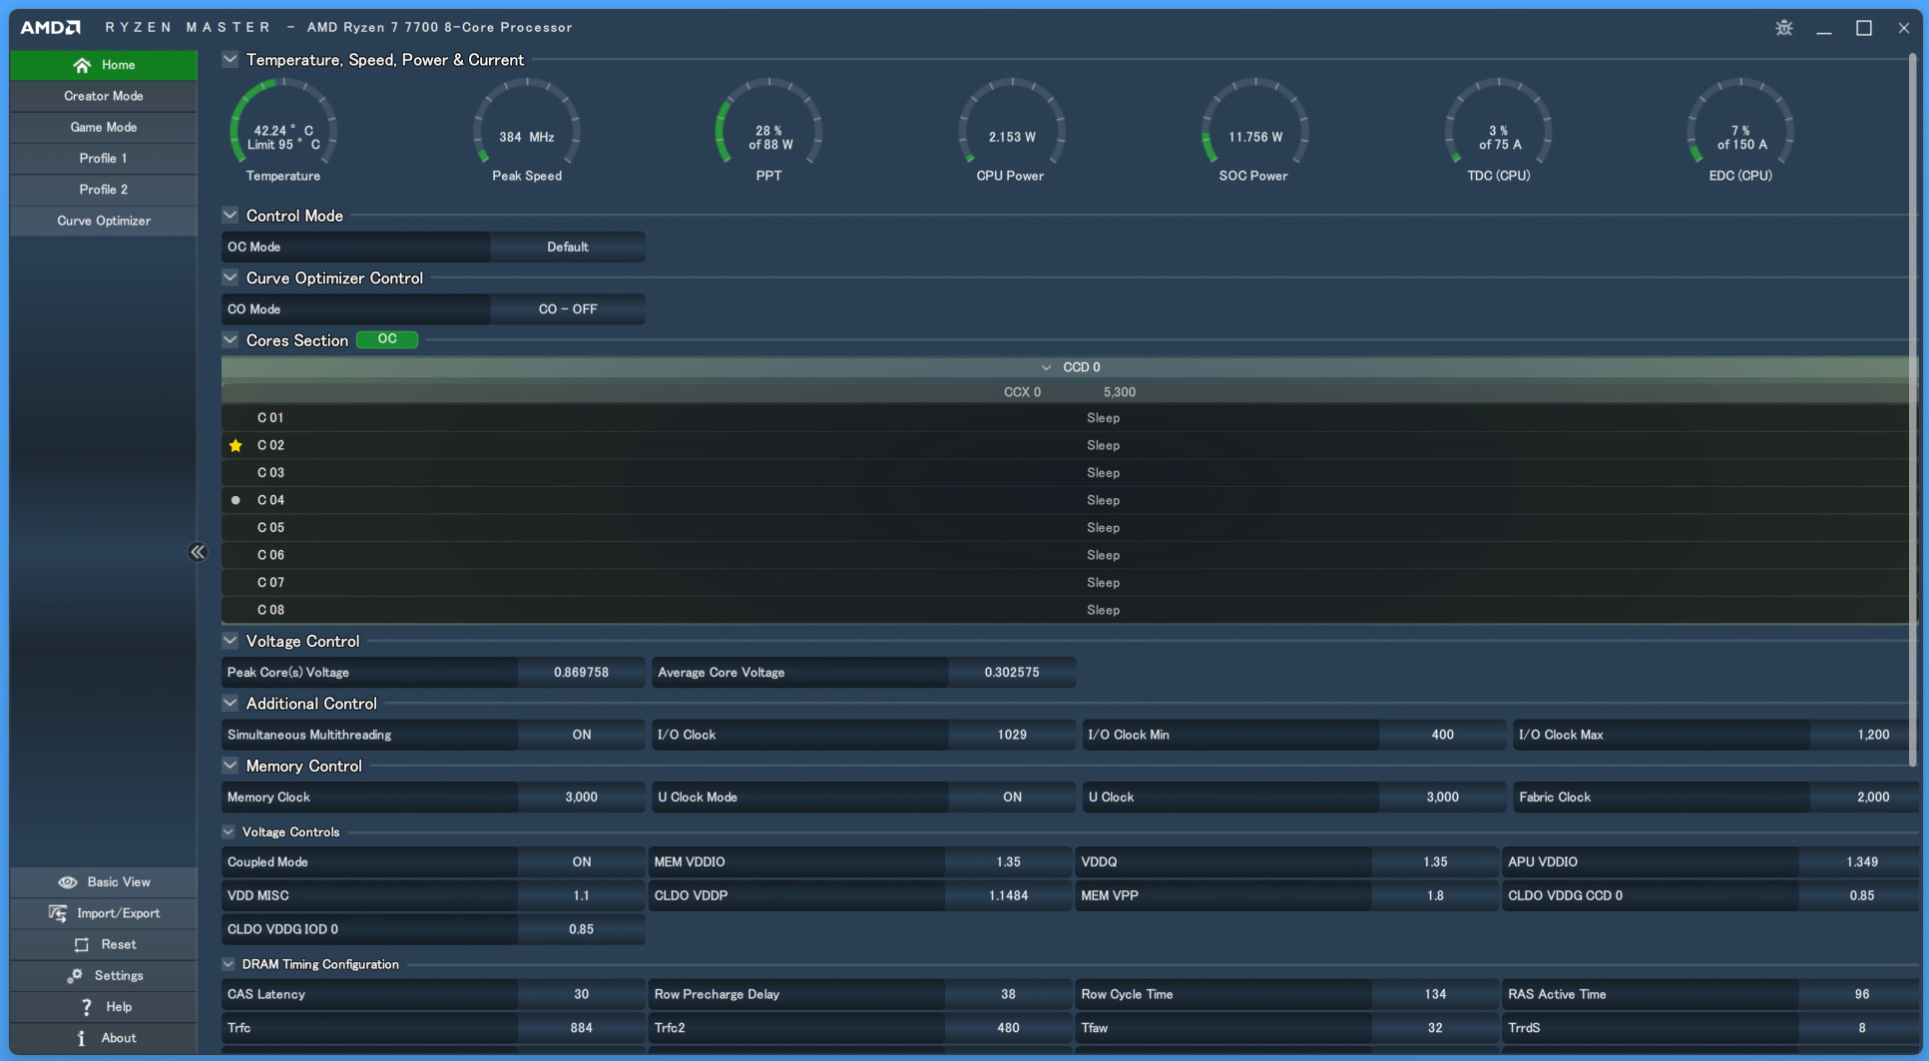
Task: Click the gold star on core C 02
Action: [x=236, y=445]
